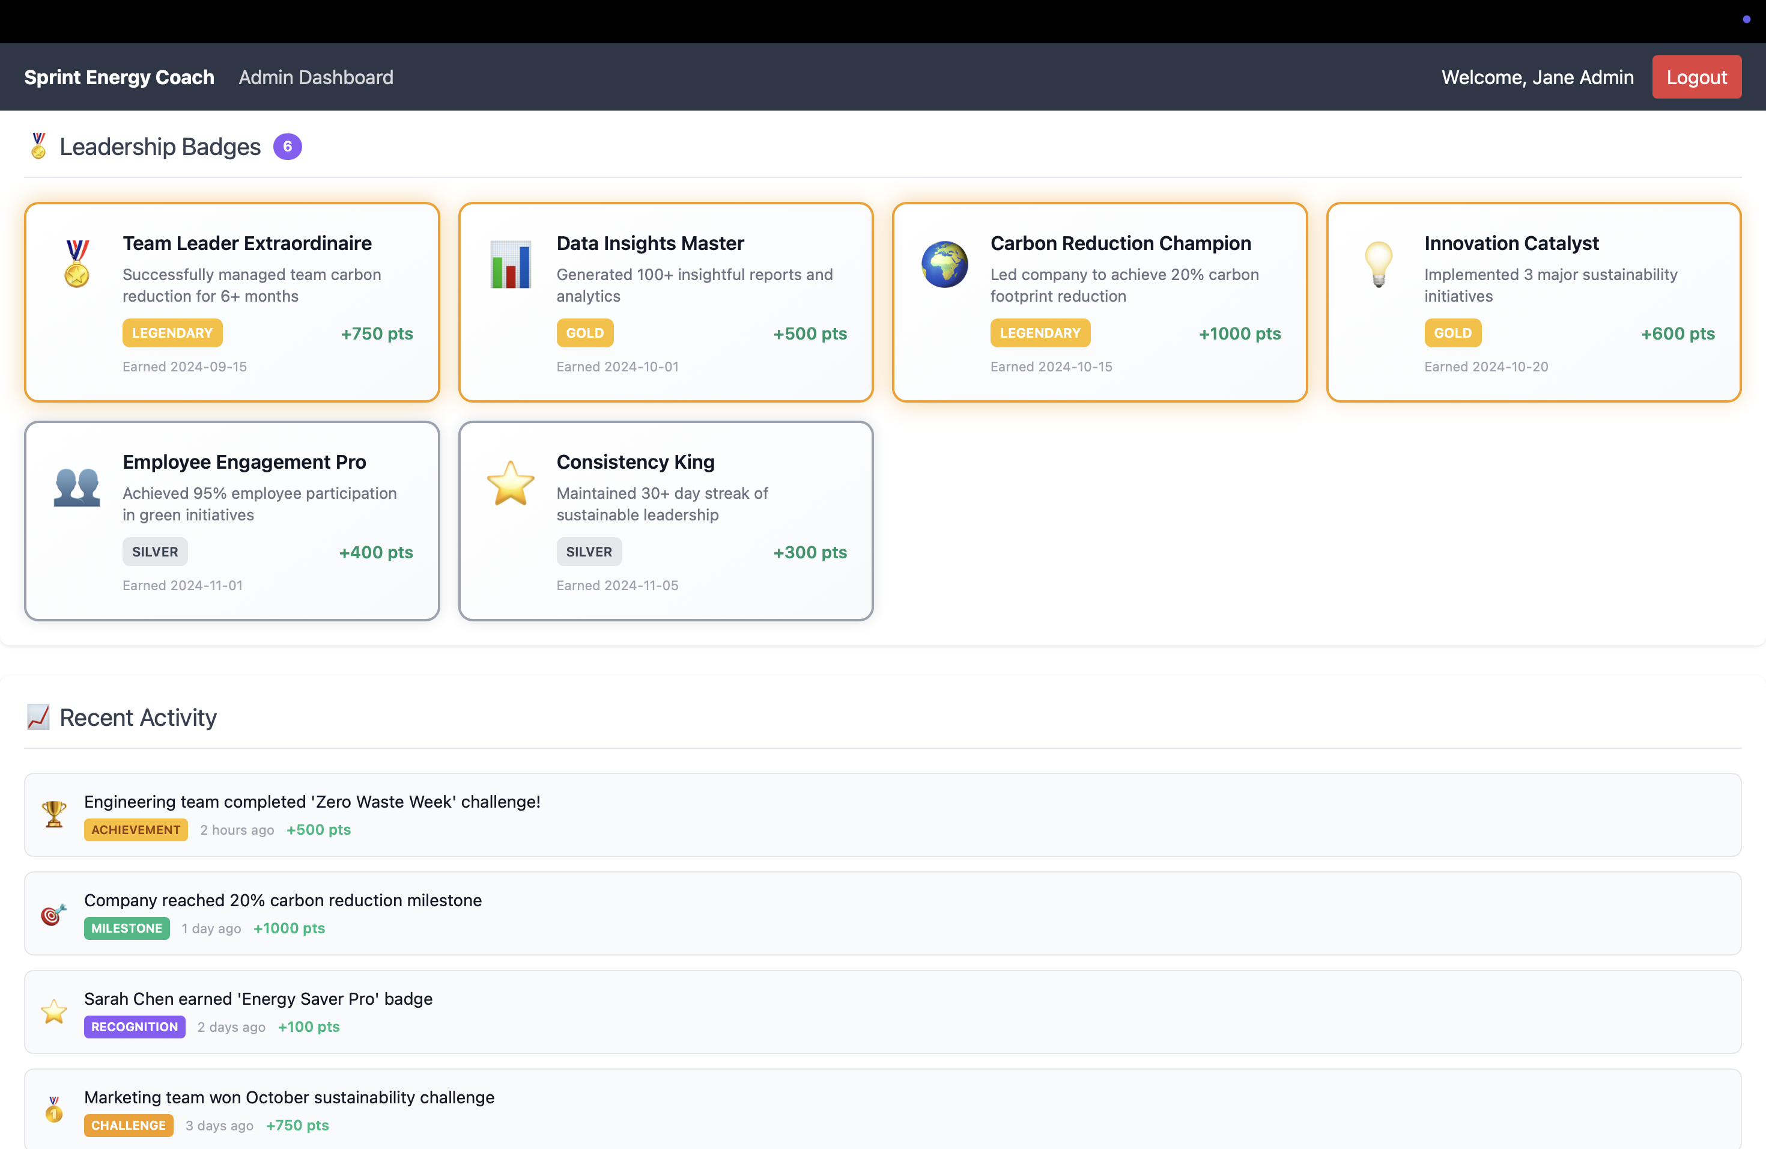Click the people icon on Employee Engagement Pro
This screenshot has width=1766, height=1149.
click(x=76, y=487)
